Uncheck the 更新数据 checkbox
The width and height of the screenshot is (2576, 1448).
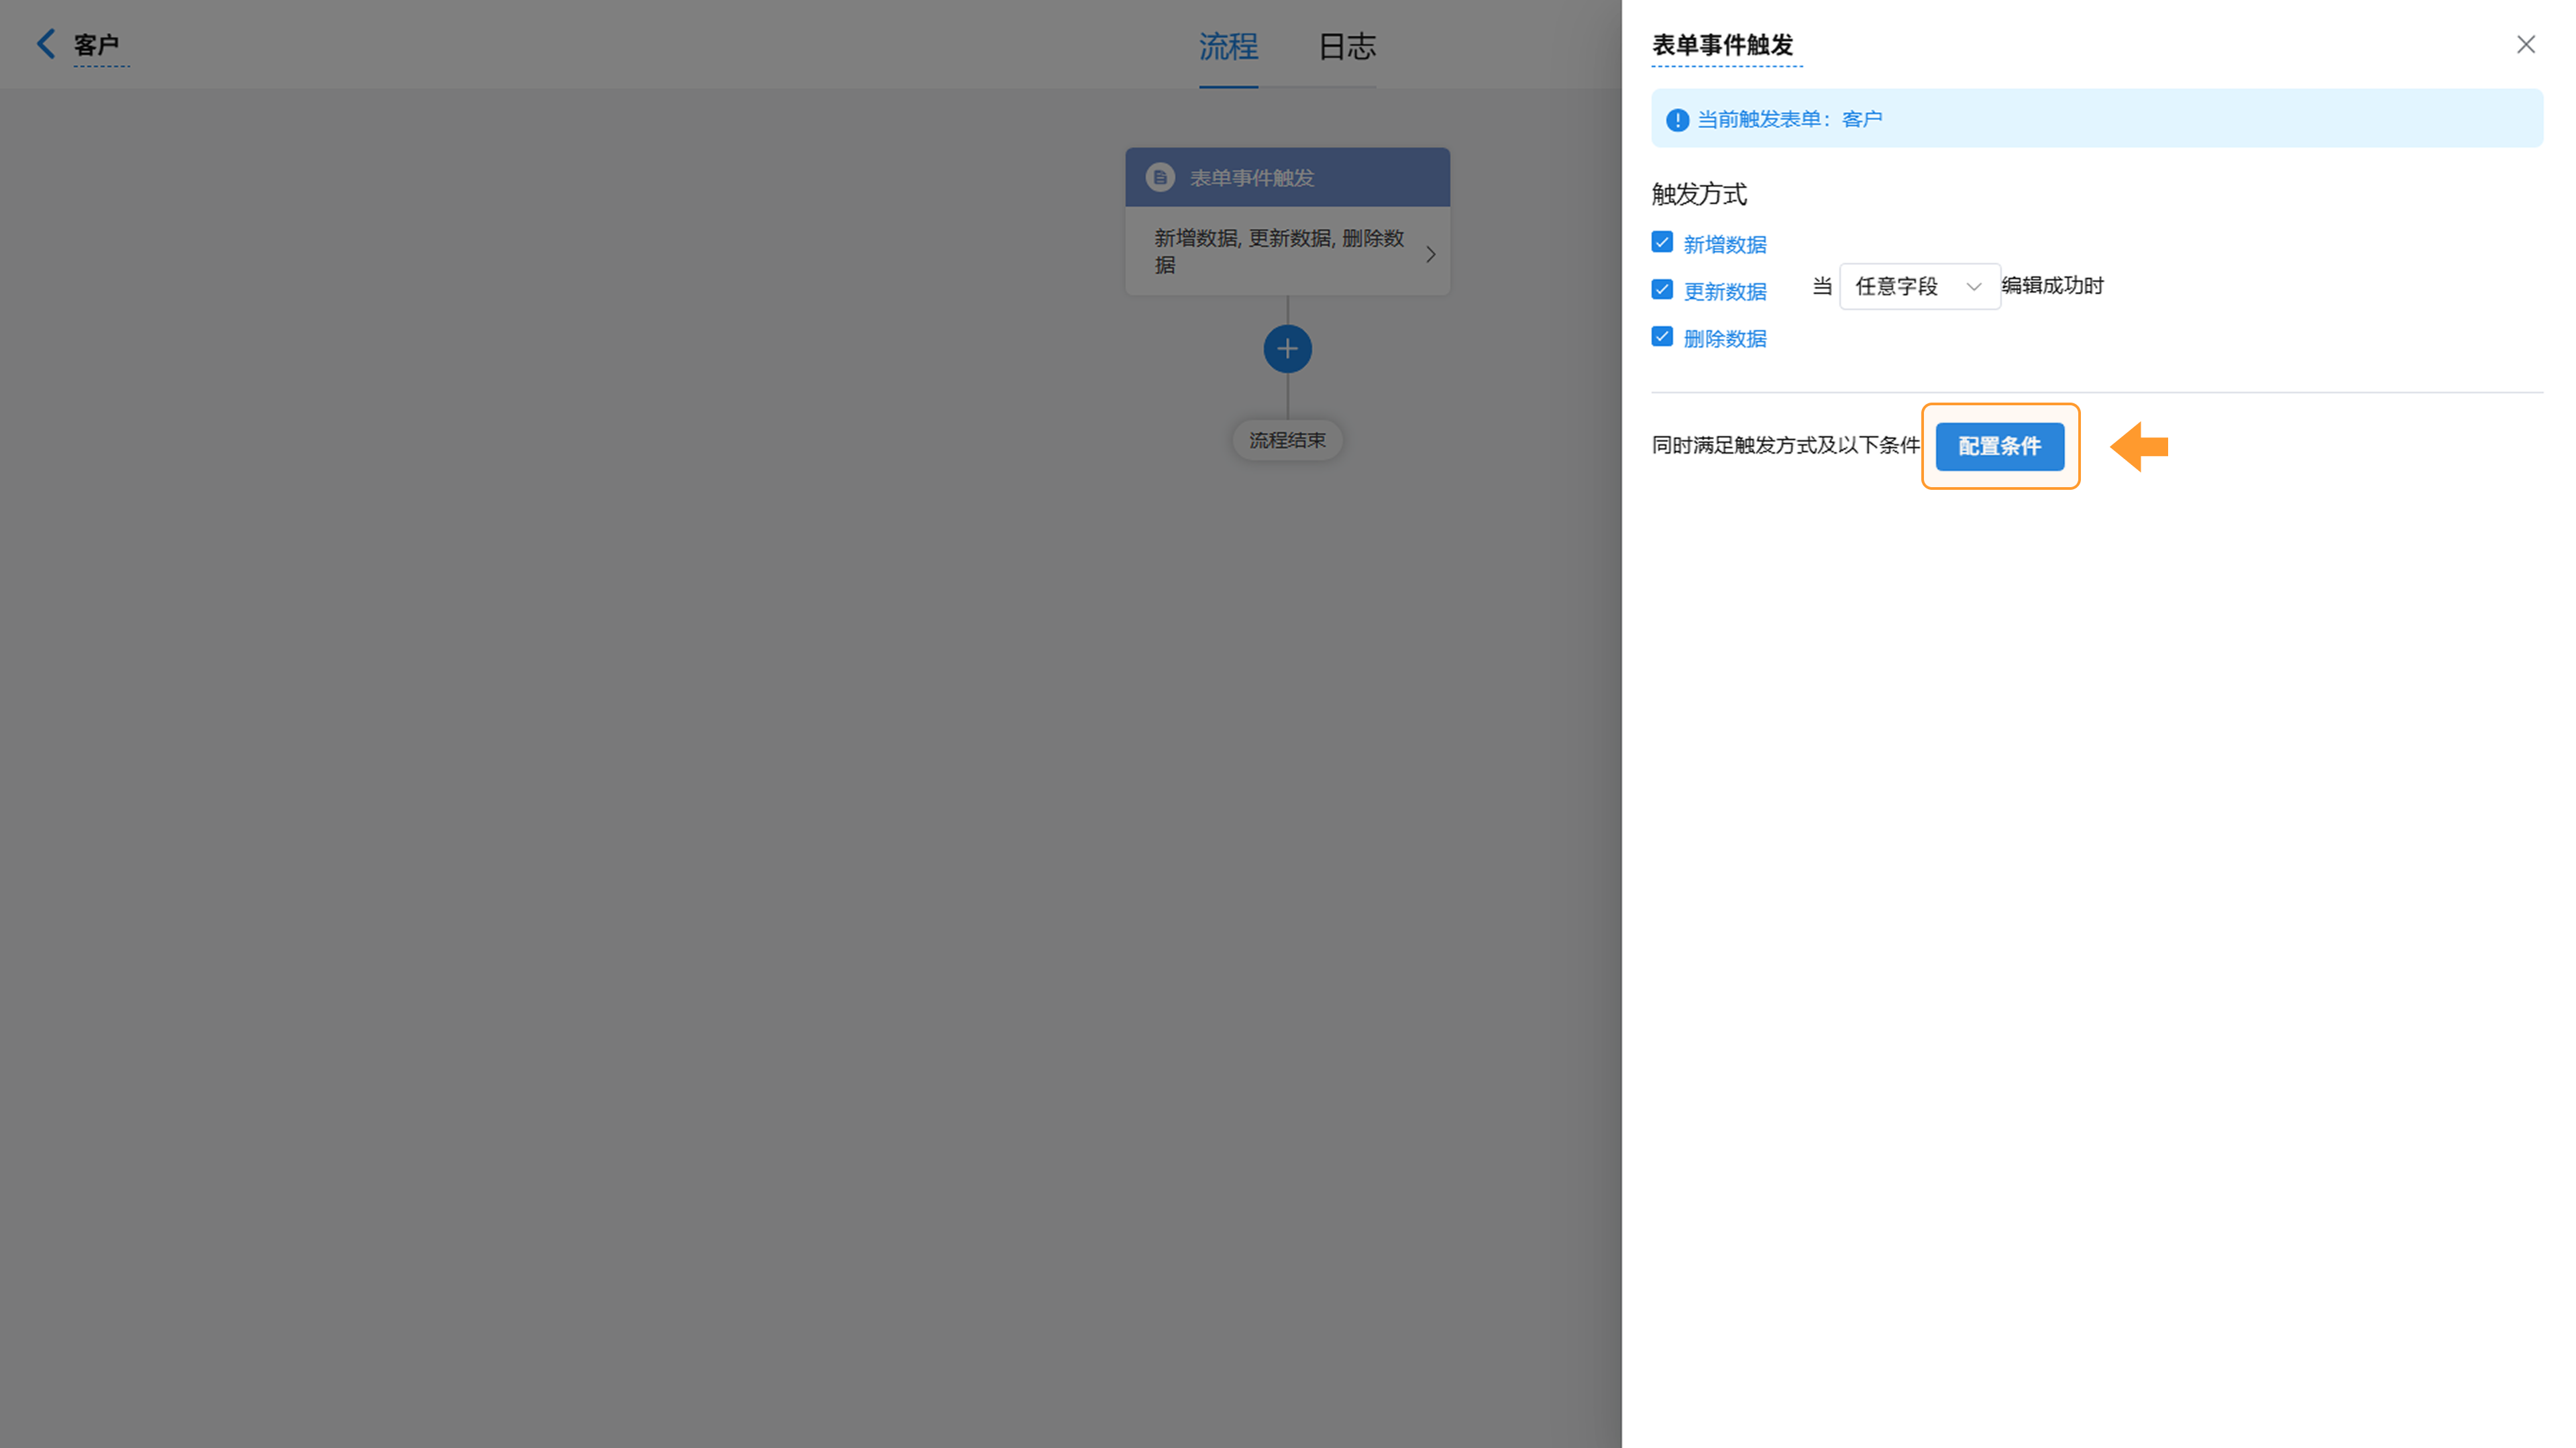1662,290
